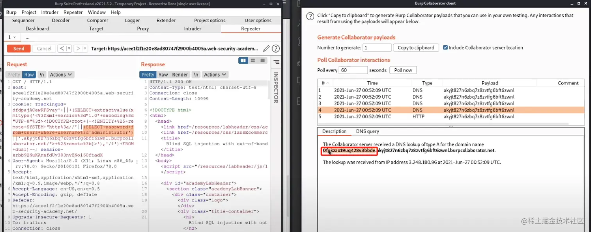Edit target with the pencil icon
Image resolution: width=591 pixels, height=232 pixels.
266,48
